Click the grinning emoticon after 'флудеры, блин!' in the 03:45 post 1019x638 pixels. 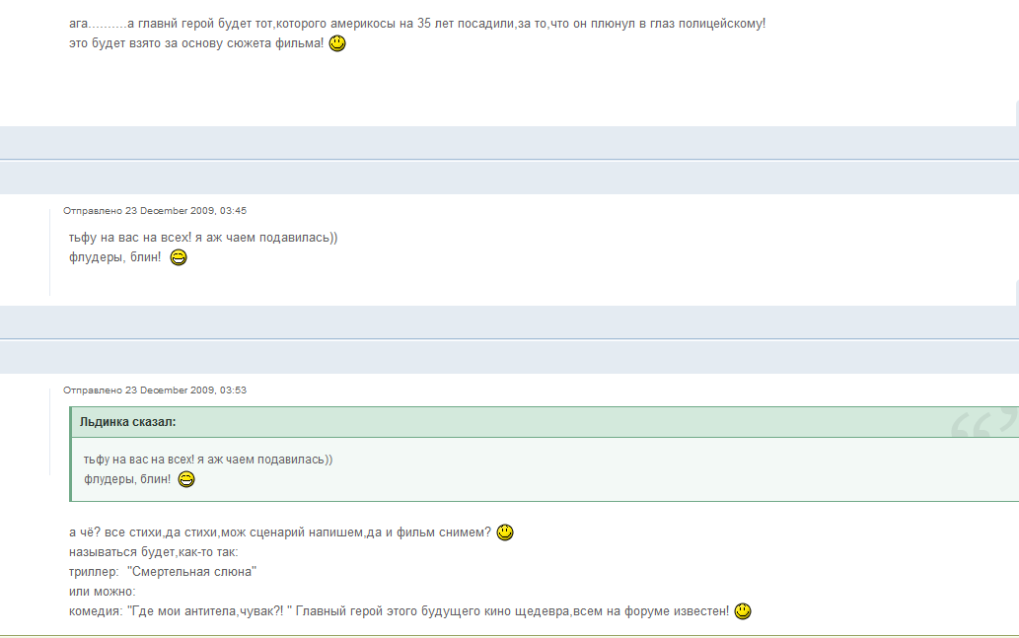click(x=179, y=258)
